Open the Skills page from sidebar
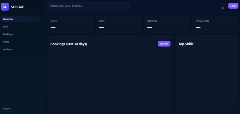Viewport: 240px width, 114px height. 21,26
